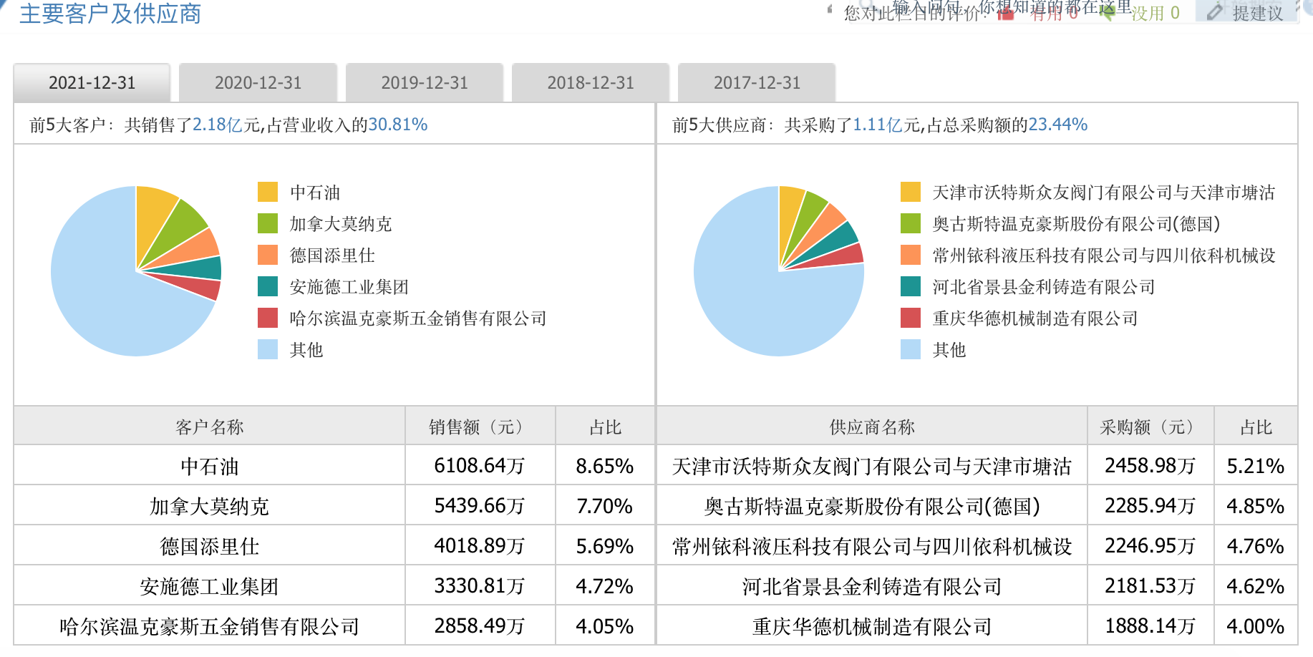Click the 5439.66万 sales amount cell
The width and height of the screenshot is (1313, 657).
480,506
